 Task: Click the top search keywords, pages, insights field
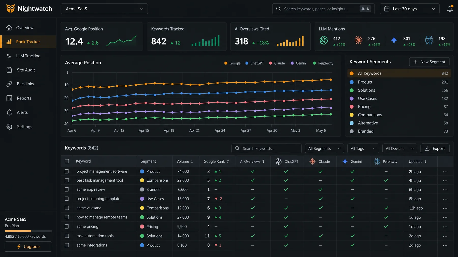tap(323, 9)
